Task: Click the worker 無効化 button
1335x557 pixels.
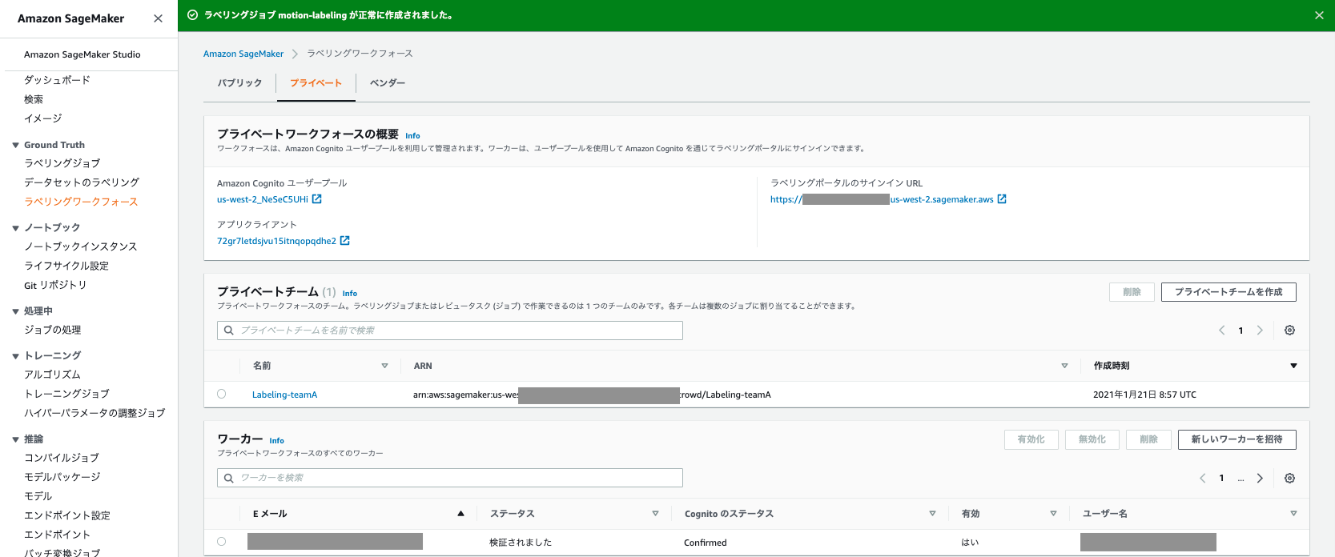Action: tap(1092, 439)
